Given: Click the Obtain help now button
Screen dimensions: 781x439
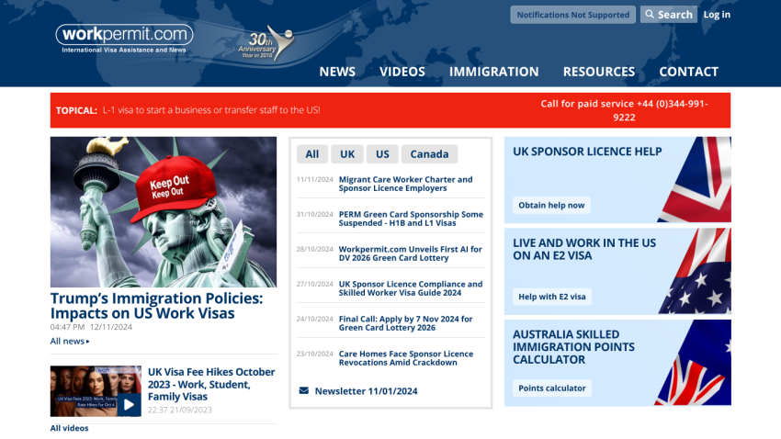Looking at the screenshot, I should click(x=551, y=205).
